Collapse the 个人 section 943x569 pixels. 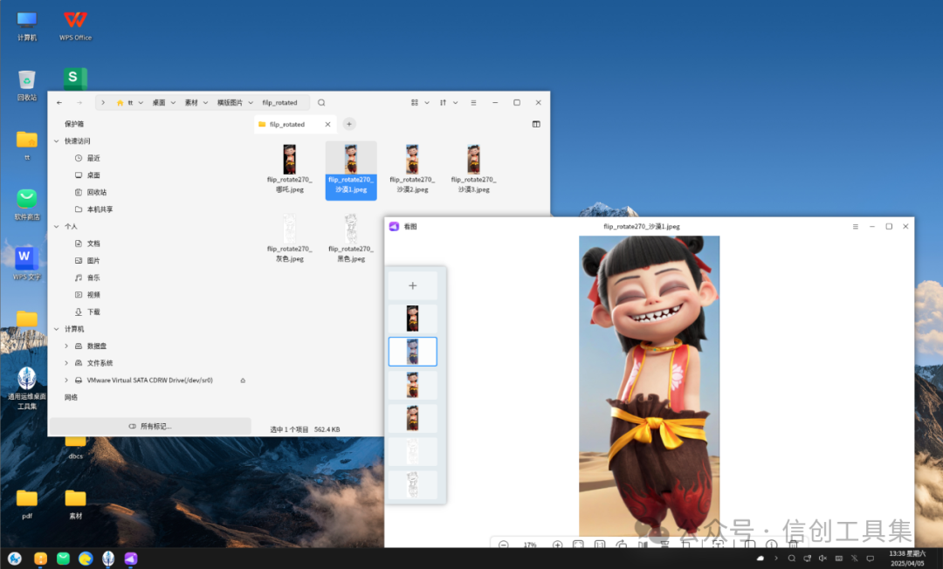tap(57, 227)
